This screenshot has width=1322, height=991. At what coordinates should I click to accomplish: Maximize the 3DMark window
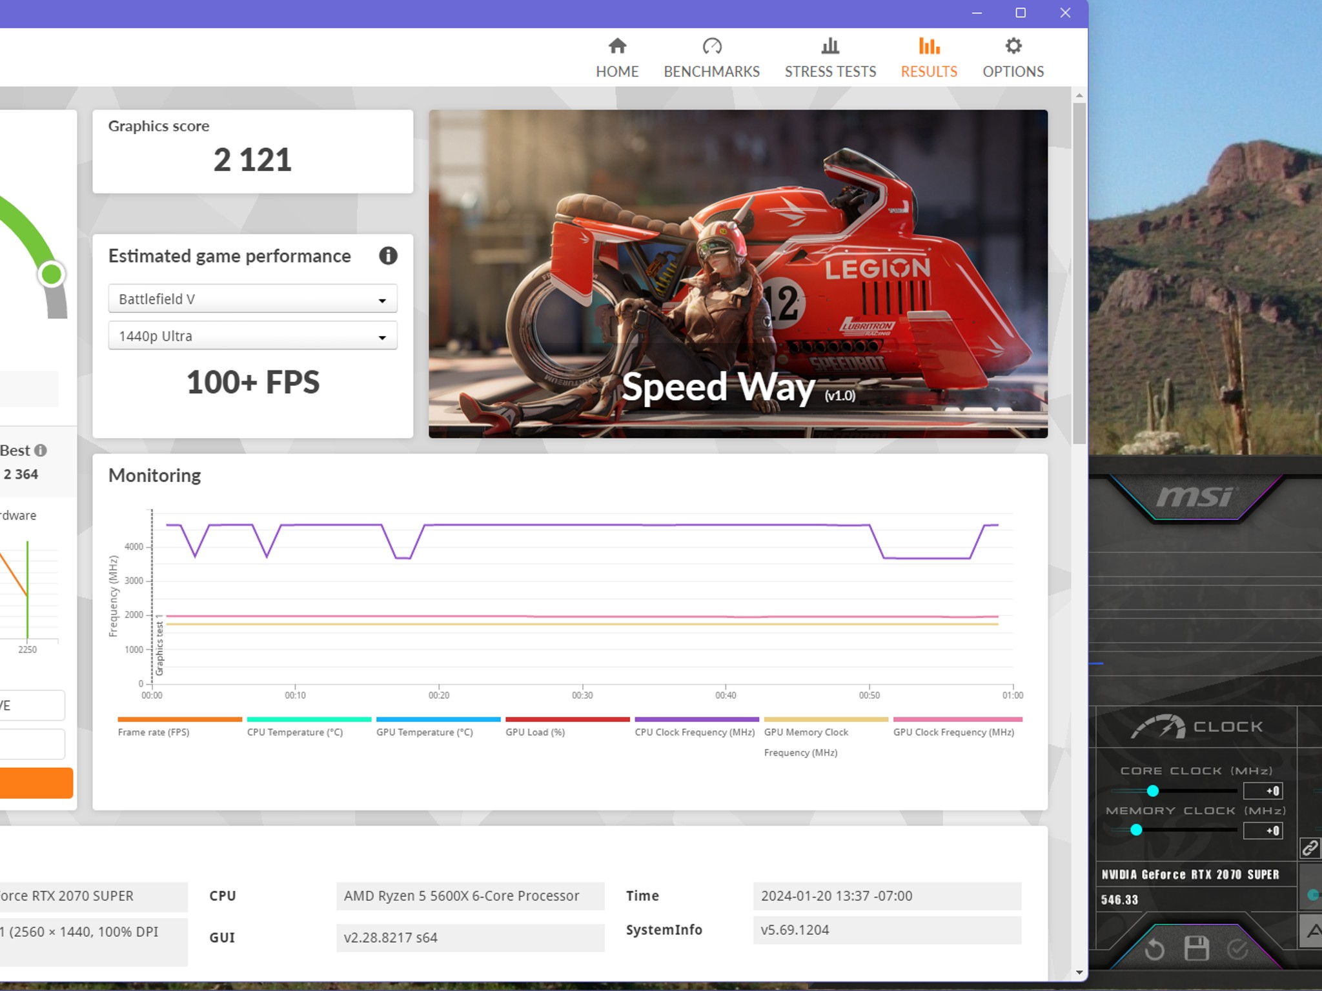tap(1021, 13)
